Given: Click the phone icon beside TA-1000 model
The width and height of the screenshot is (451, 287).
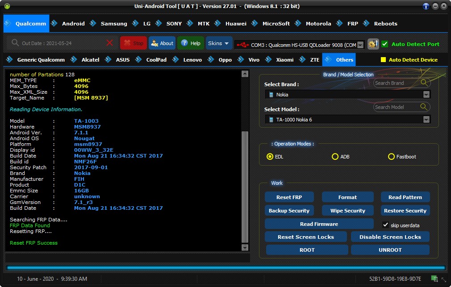Looking at the screenshot, I should click(271, 120).
